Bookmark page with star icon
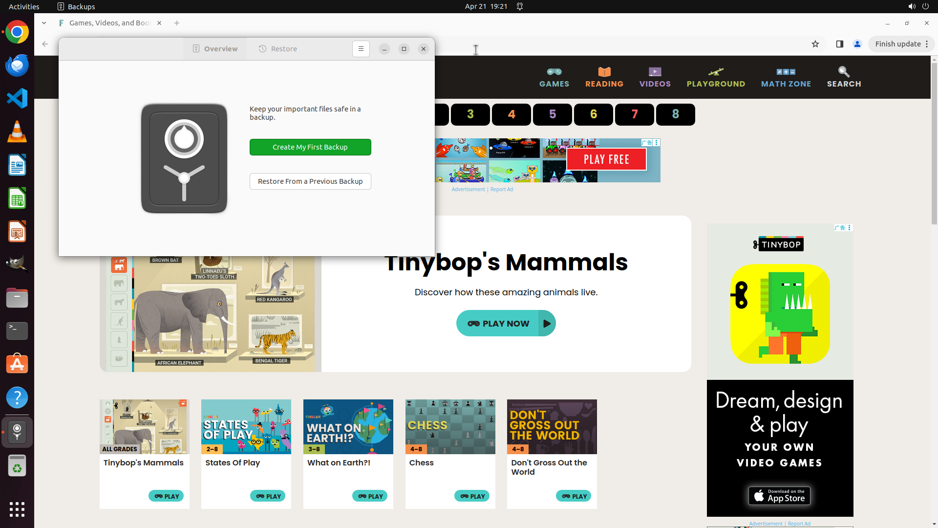 815,44
